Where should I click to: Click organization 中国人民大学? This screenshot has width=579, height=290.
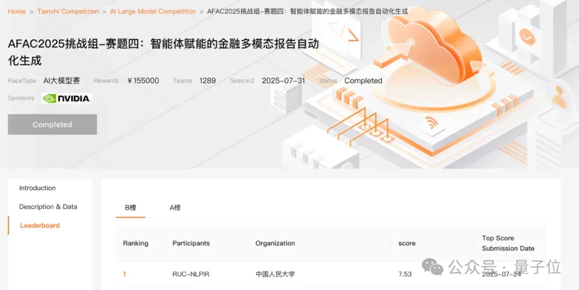pos(275,274)
